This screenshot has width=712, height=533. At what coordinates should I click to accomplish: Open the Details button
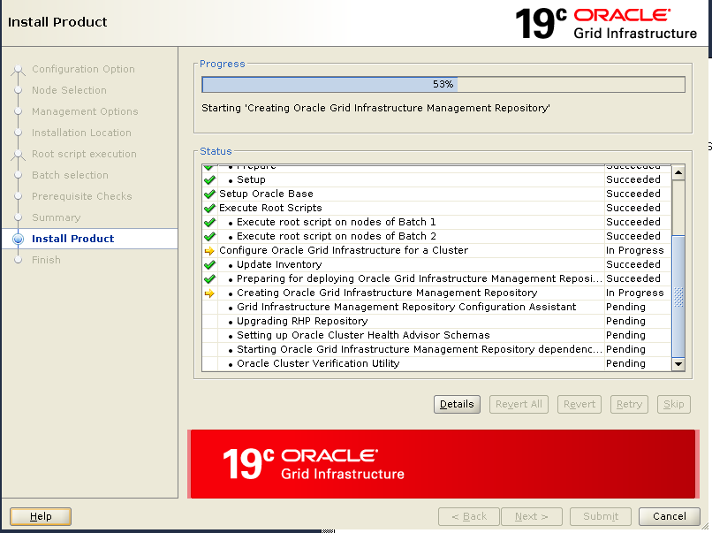pos(457,404)
